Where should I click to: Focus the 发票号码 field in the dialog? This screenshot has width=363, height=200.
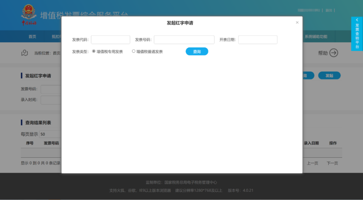pyautogui.click(x=184, y=40)
